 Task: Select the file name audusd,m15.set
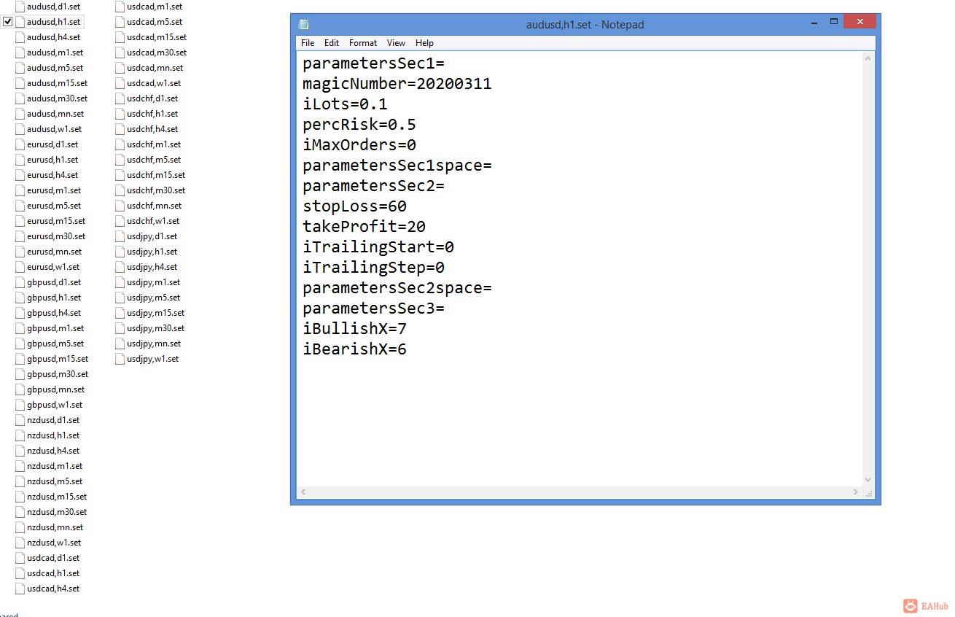[x=57, y=83]
